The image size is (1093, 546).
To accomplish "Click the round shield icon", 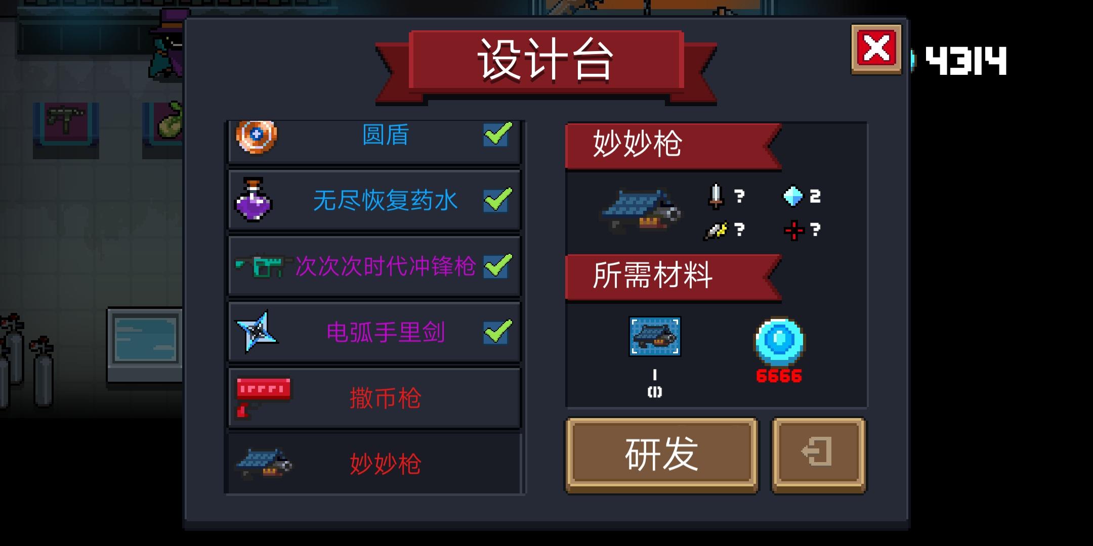I will point(257,136).
